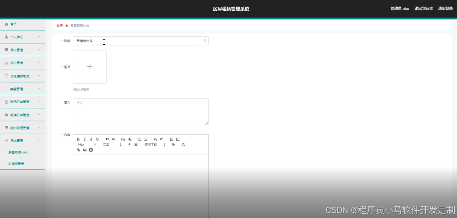This screenshot has width=457, height=218.
Task: Insert a code block with the code icon
Action: pyautogui.click(x=113, y=139)
